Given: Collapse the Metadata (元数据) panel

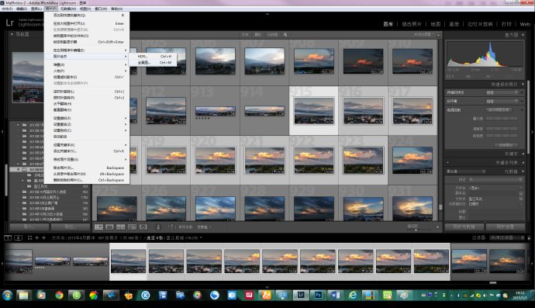Looking at the screenshot, I should click(523, 171).
